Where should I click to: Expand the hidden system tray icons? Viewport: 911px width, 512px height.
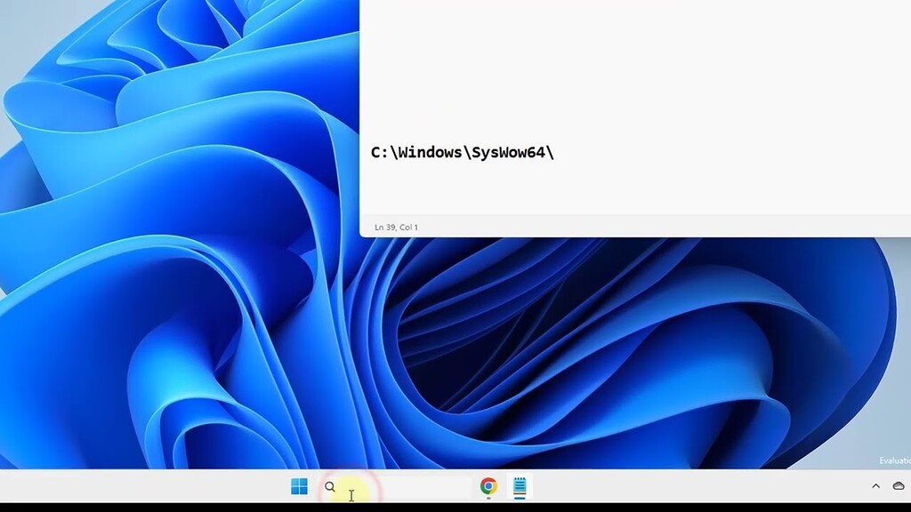click(876, 486)
